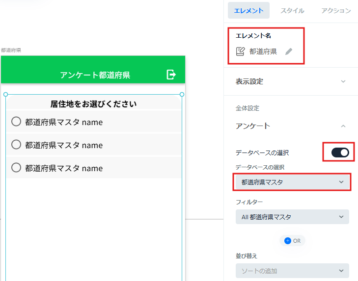Select the first 都道府県マスタ name radio button
Screen dimensions: 358x281
[16, 122]
